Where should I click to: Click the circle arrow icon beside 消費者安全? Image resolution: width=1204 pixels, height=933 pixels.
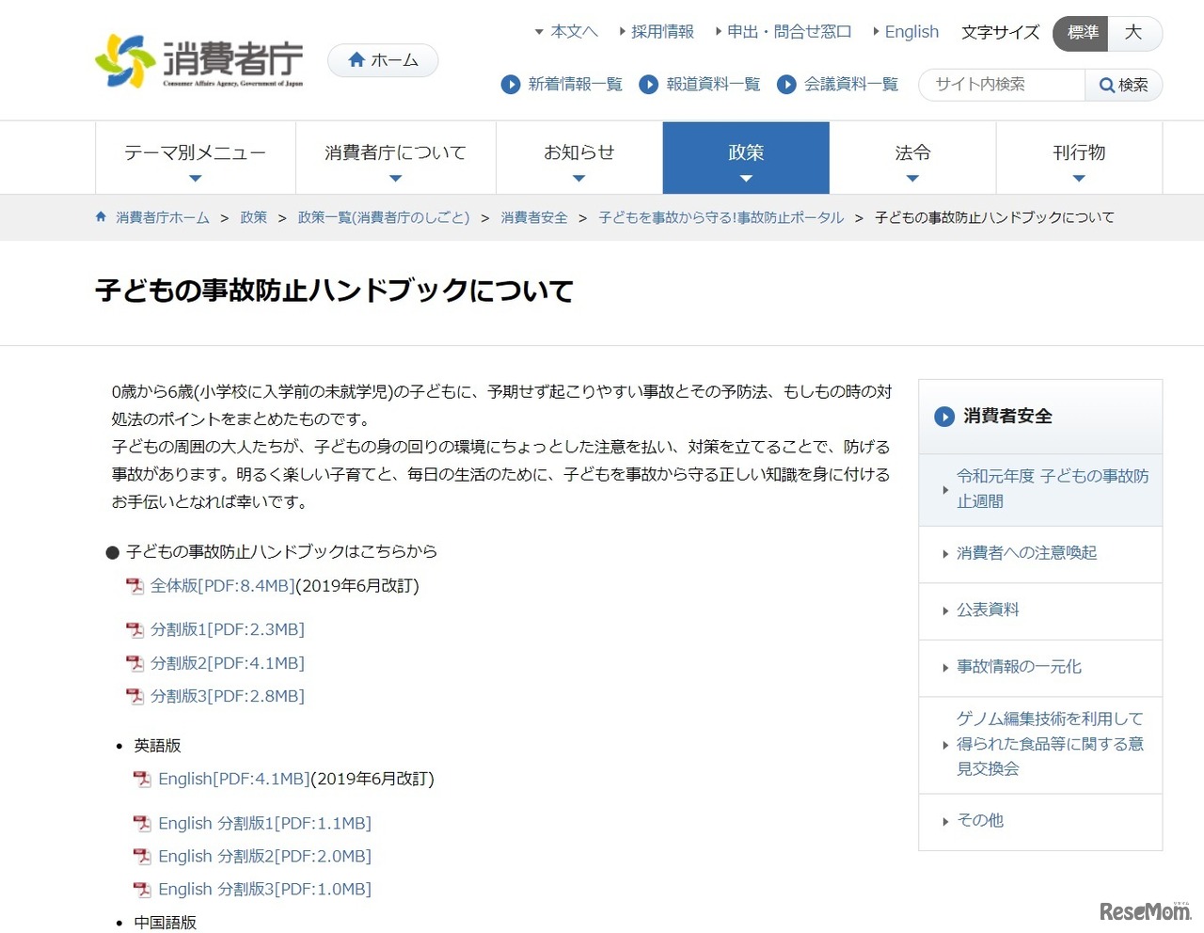[943, 417]
